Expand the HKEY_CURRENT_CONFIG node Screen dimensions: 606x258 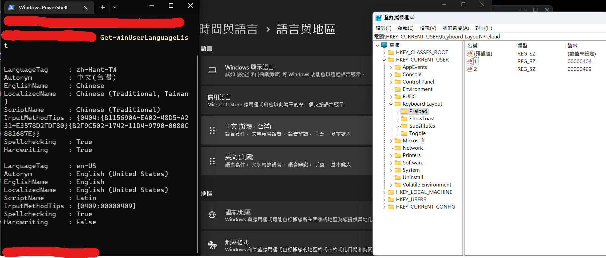384,207
